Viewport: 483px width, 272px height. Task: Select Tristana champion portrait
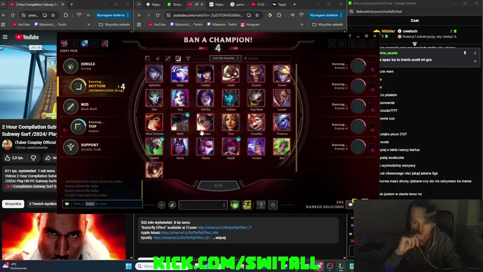coord(282,122)
